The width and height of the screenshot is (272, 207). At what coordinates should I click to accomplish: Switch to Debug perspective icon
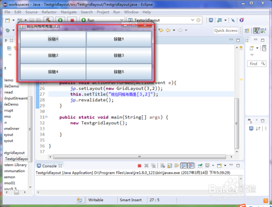click(x=263, y=30)
